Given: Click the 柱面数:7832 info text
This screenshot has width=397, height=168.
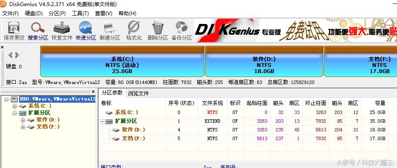Looking at the screenshot, I should (177, 82).
